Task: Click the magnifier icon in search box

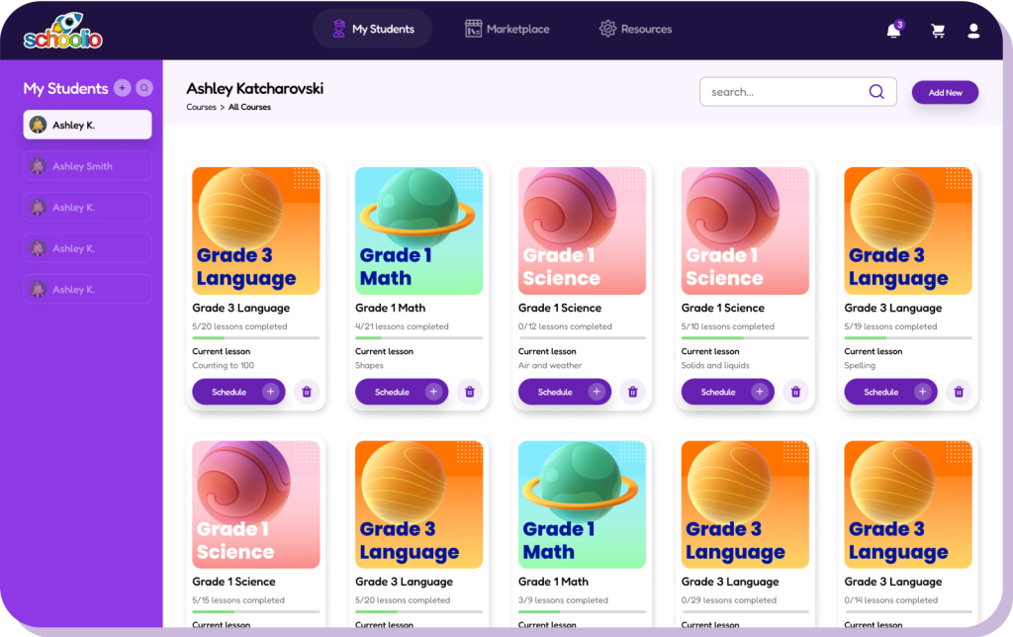Action: pyautogui.click(x=876, y=92)
